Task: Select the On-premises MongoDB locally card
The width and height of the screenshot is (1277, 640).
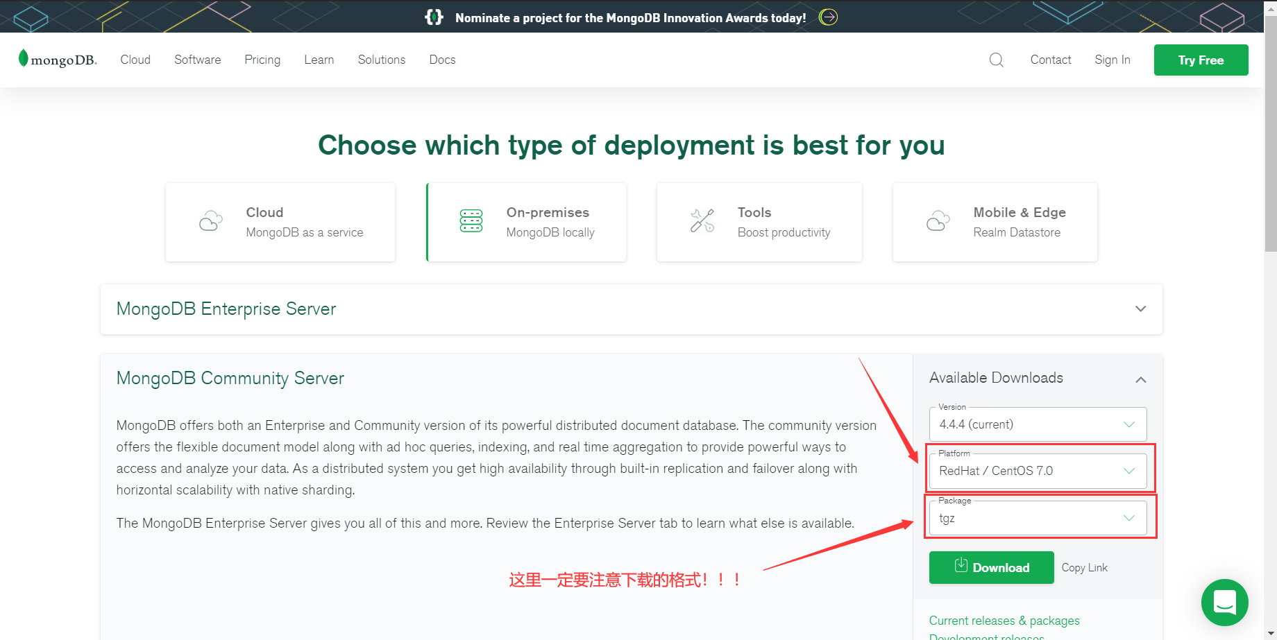Action: [526, 222]
